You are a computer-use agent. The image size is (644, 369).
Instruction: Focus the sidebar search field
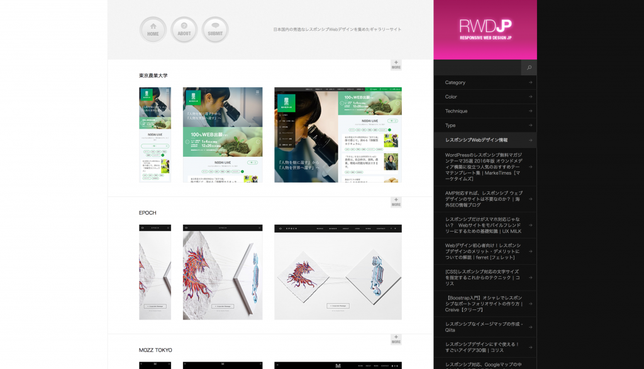478,68
